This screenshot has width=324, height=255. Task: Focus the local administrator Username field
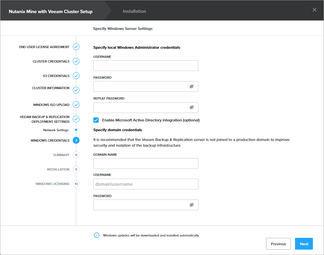click(x=146, y=66)
